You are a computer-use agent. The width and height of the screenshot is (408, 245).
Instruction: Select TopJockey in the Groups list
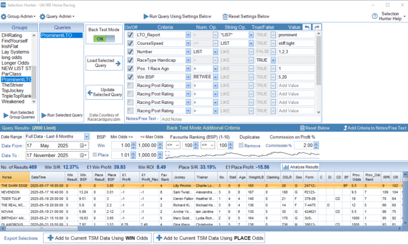(x=13, y=91)
